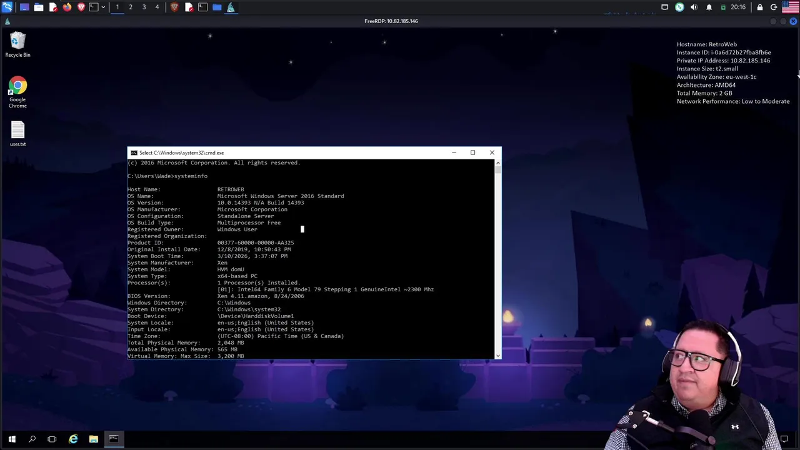Click 'Xen 4.11.amazon, 8/24/2006' BIOS version
The image size is (800, 450).
pos(261,296)
